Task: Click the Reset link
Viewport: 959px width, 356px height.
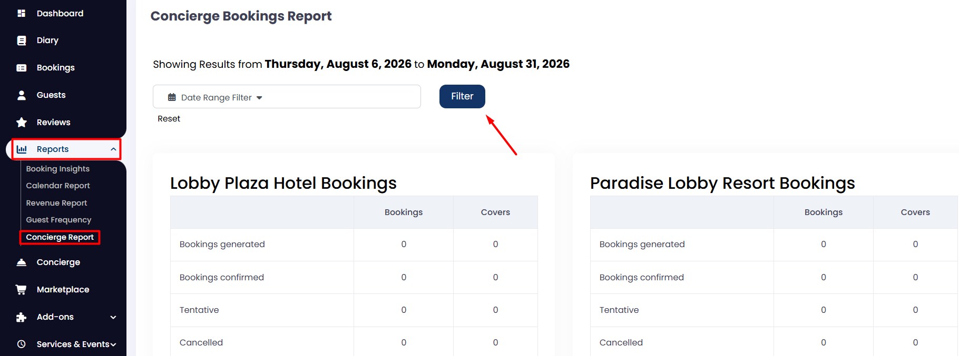Action: pyautogui.click(x=169, y=119)
